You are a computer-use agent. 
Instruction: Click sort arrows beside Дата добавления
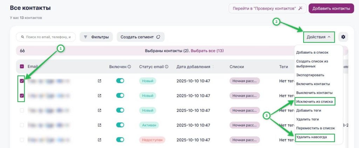pyautogui.click(x=213, y=67)
